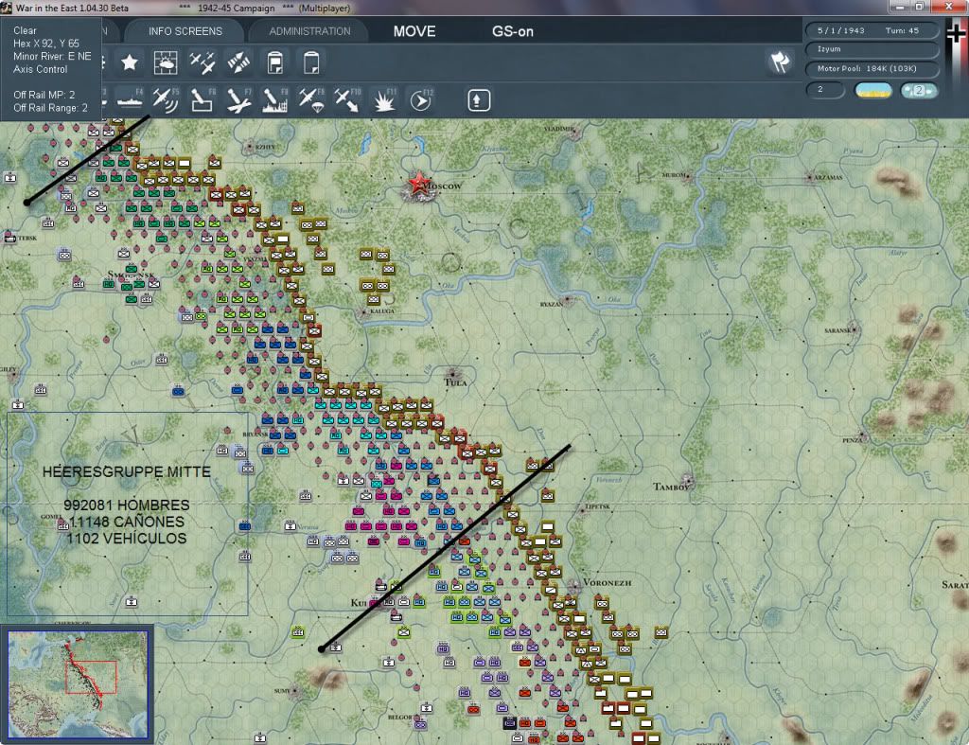Open the INFO SCREENS tab
The height and width of the screenshot is (745, 969).
[185, 31]
